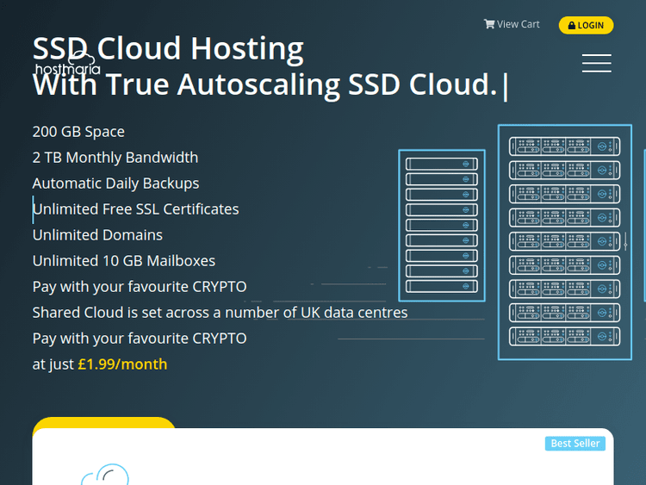Click the £1.99/month price text
Image resolution: width=646 pixels, height=485 pixels.
[x=122, y=364]
